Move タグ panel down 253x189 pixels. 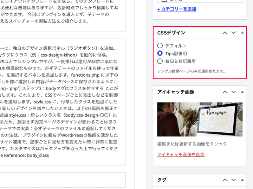click(233, 180)
